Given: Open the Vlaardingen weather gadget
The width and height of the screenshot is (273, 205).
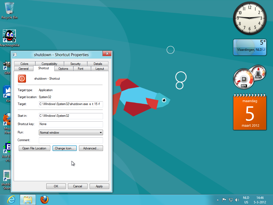Looking at the screenshot, I should [x=250, y=47].
